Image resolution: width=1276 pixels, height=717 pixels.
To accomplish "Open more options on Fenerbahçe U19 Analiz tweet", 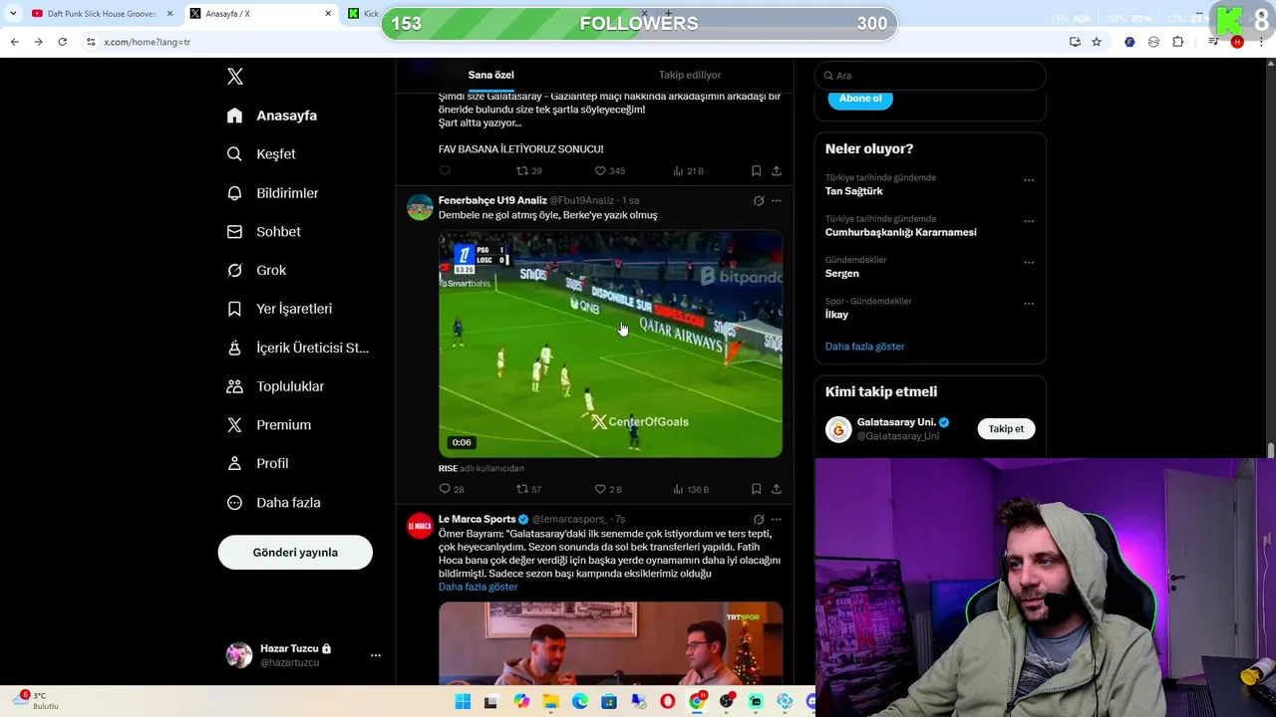I will point(777,201).
